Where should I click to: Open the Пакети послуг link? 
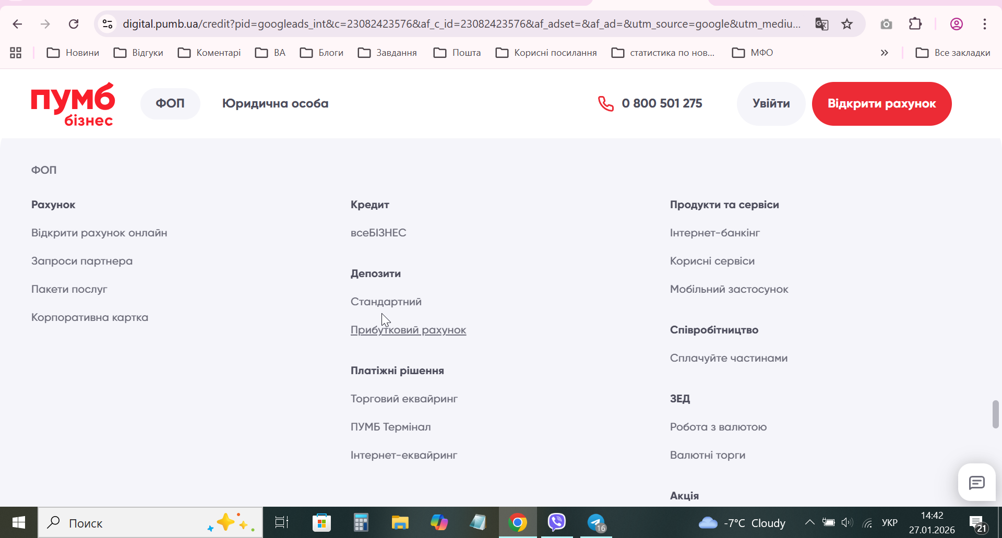[69, 289]
